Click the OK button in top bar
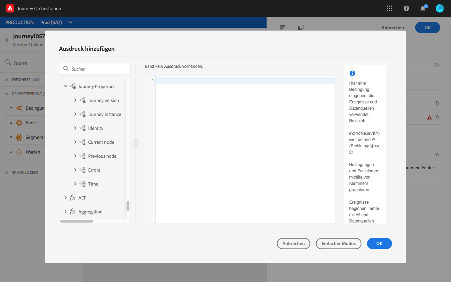 point(427,28)
